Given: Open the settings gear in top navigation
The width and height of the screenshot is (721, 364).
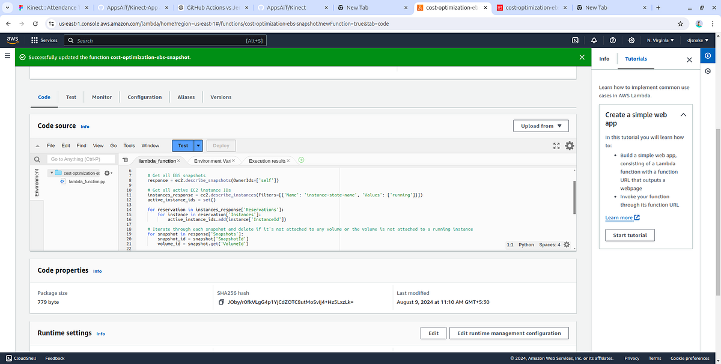Looking at the screenshot, I should pos(631,40).
